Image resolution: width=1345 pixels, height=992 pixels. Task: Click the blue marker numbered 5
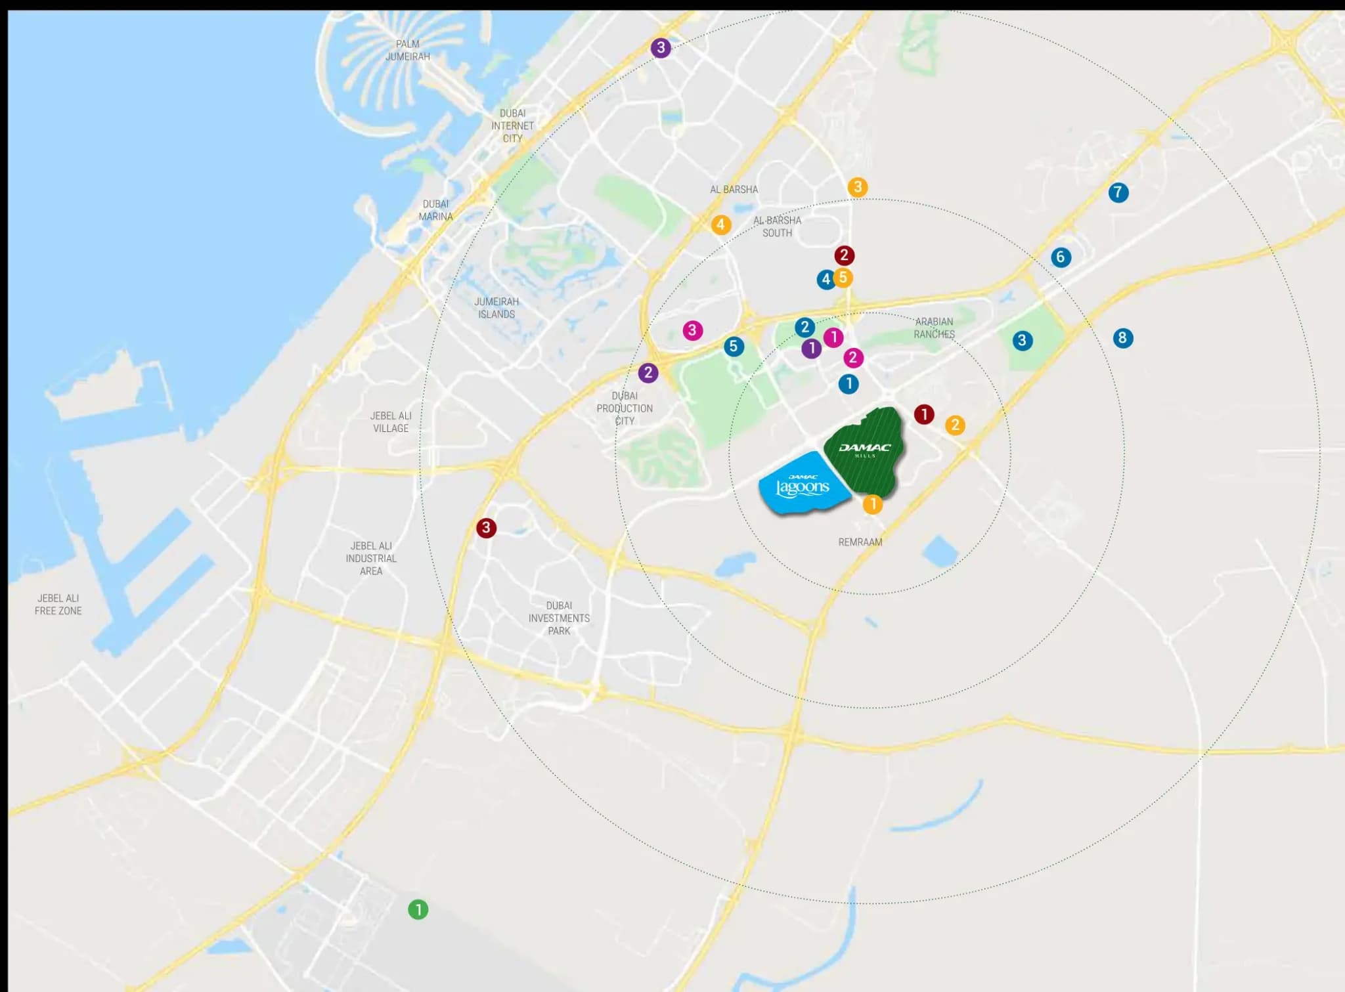pos(734,347)
